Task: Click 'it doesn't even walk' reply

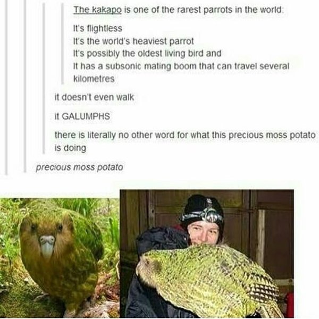Action: tap(95, 97)
